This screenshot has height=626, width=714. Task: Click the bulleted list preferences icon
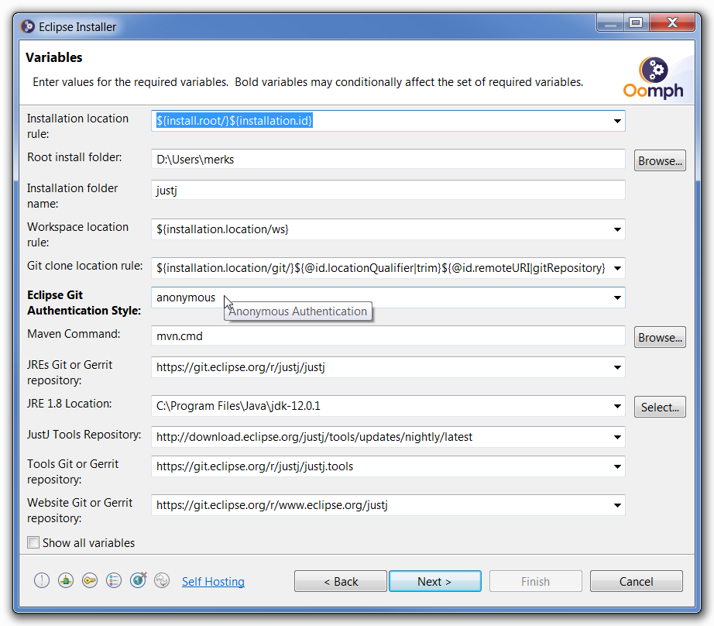tap(114, 580)
